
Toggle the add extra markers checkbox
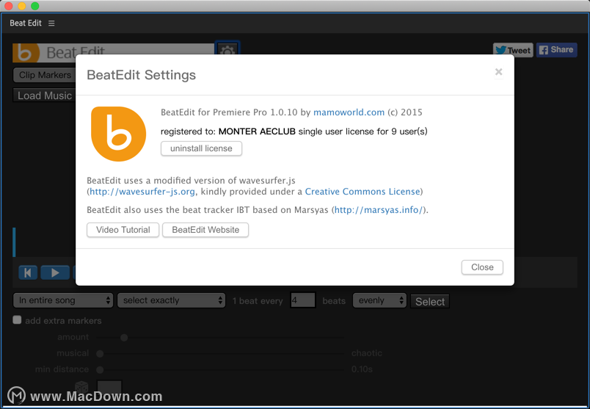[17, 320]
